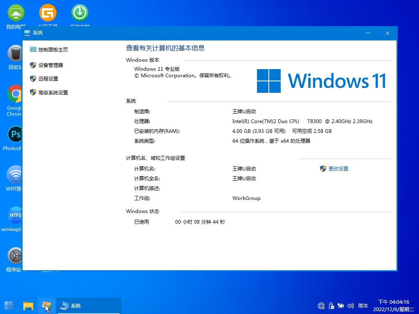Click the 已使用 label under Windows 状态
Image resolution: width=419 pixels, height=314 pixels.
(x=142, y=222)
